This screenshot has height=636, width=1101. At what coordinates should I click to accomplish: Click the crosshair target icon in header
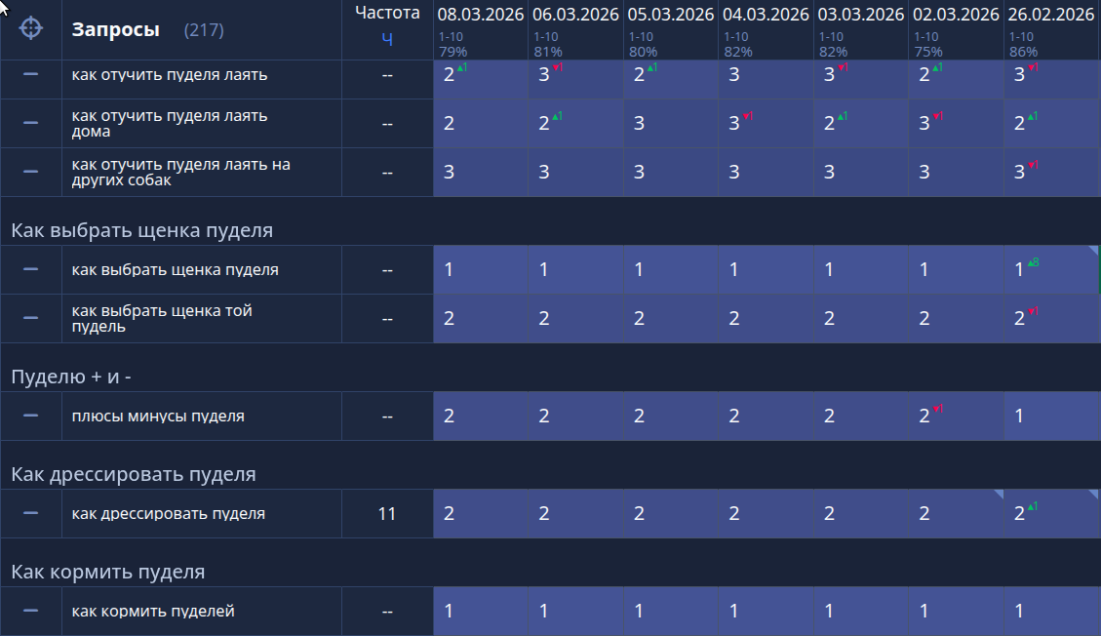[31, 28]
